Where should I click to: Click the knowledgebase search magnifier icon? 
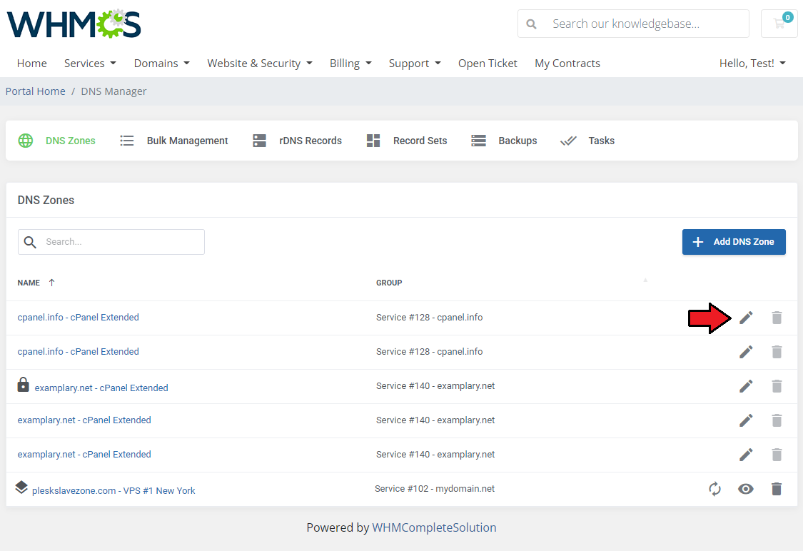click(x=532, y=24)
